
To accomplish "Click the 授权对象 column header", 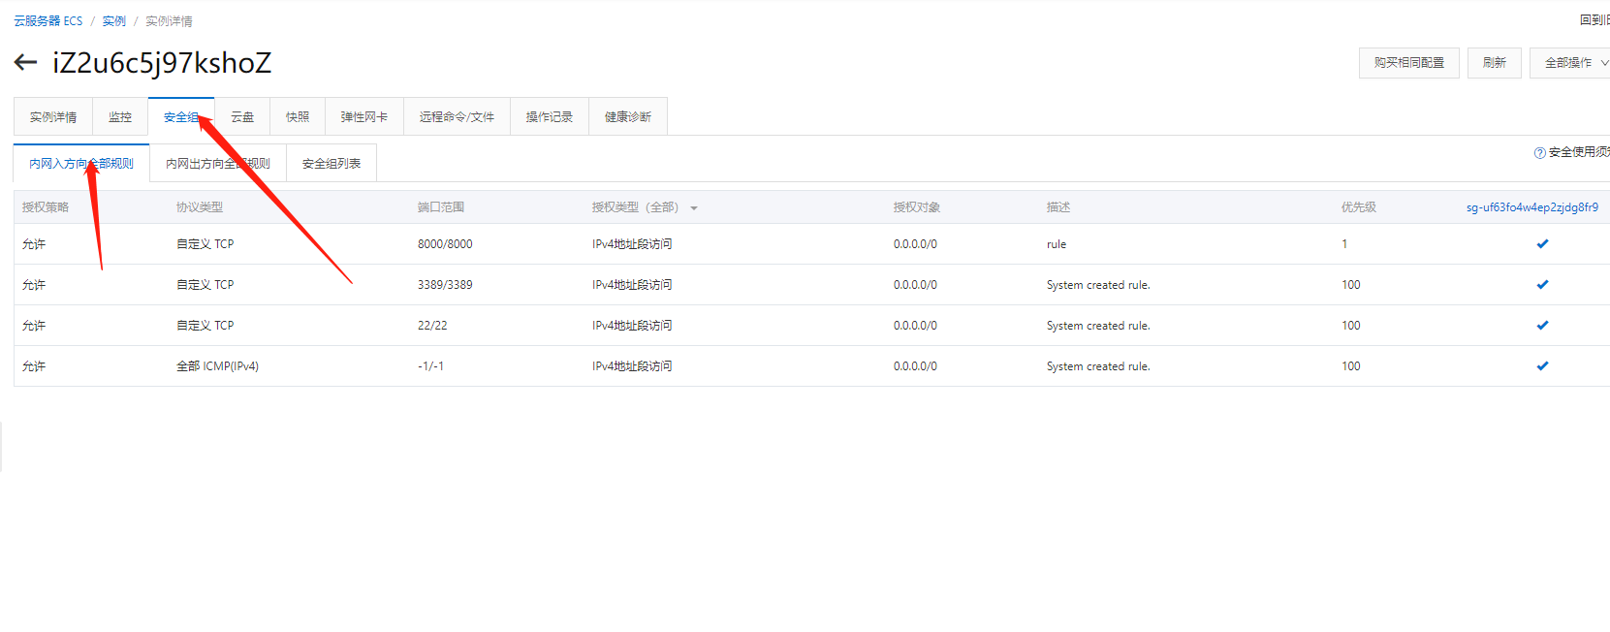I will click(917, 207).
